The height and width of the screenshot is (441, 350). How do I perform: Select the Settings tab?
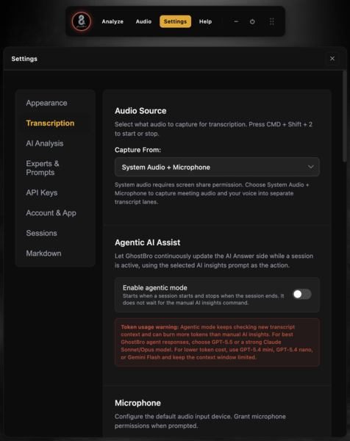click(x=175, y=21)
